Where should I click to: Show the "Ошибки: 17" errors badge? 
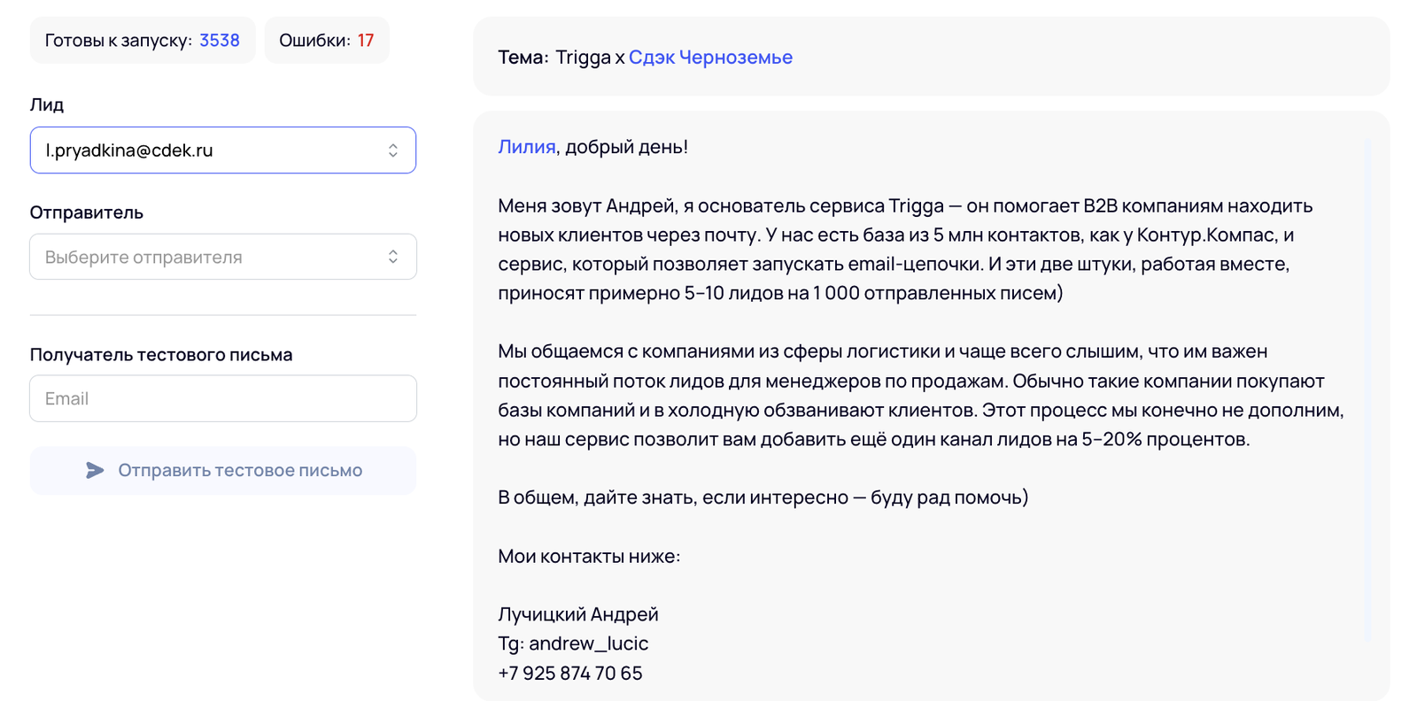[327, 41]
